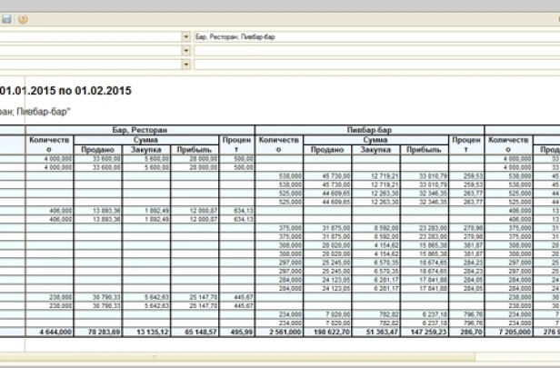Image resolution: width=560 pixels, height=368 pixels.
Task: Select the 'Пивбар-бар' column group header
Action: [x=371, y=131]
